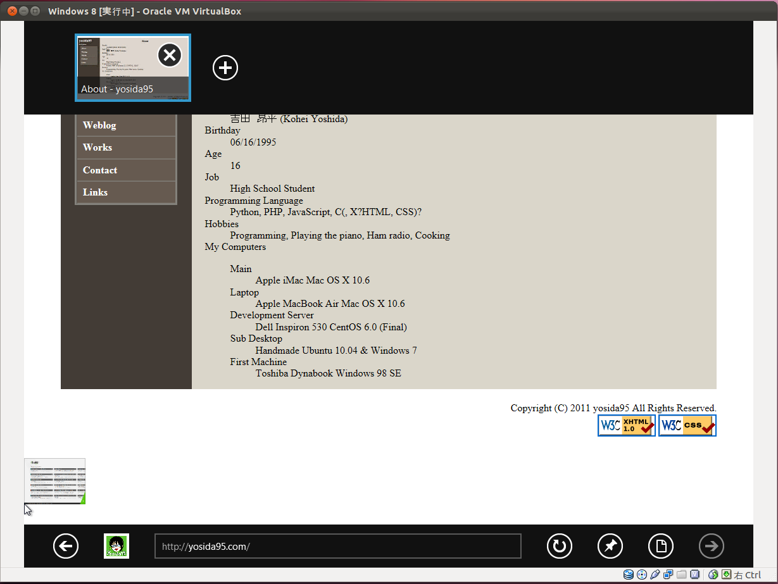The image size is (778, 584).
Task: Click the yosida95 site favicon
Action: [x=116, y=546]
